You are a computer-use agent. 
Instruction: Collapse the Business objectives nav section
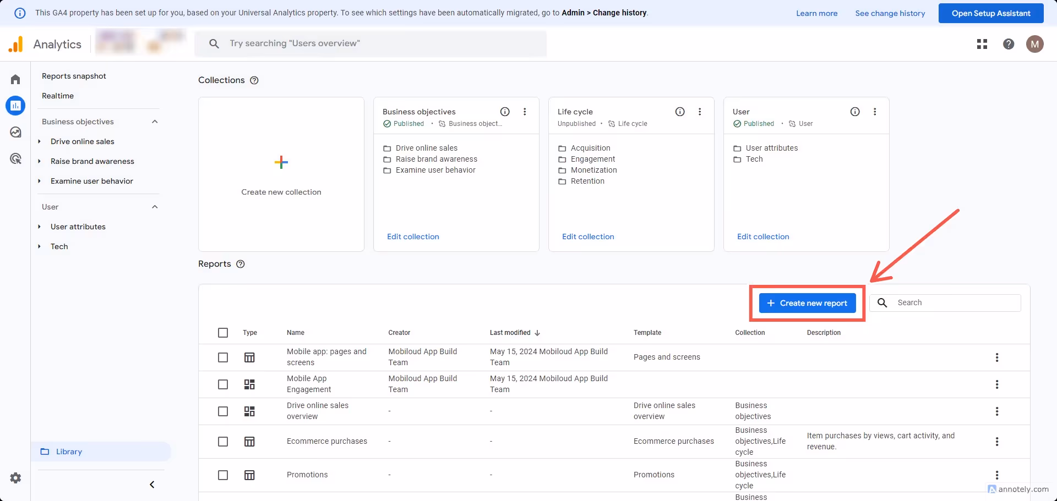(155, 122)
